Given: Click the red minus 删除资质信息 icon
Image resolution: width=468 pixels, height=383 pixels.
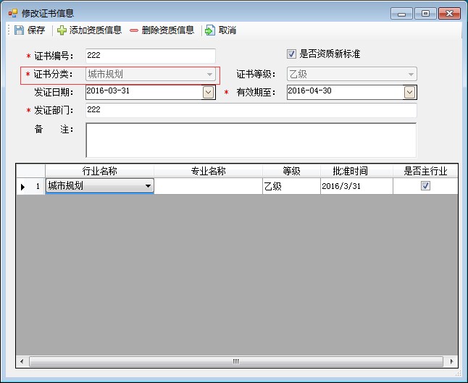Looking at the screenshot, I should click(134, 30).
